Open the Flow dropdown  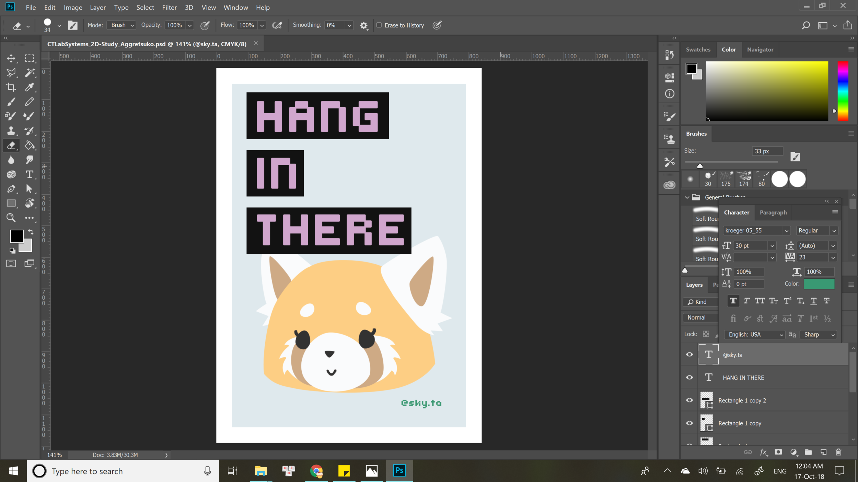[262, 25]
